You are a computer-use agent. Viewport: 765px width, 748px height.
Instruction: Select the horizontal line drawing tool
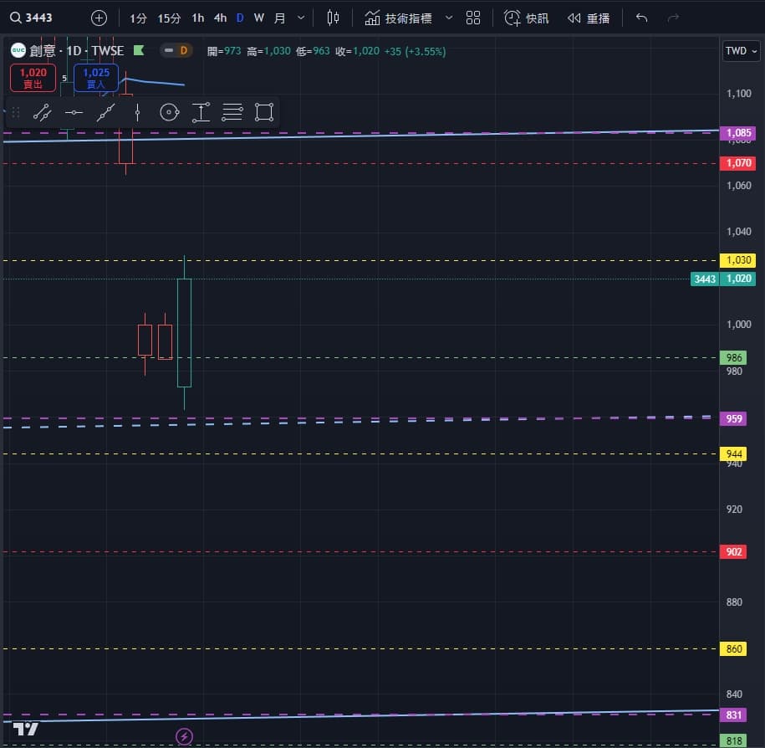[x=74, y=112]
